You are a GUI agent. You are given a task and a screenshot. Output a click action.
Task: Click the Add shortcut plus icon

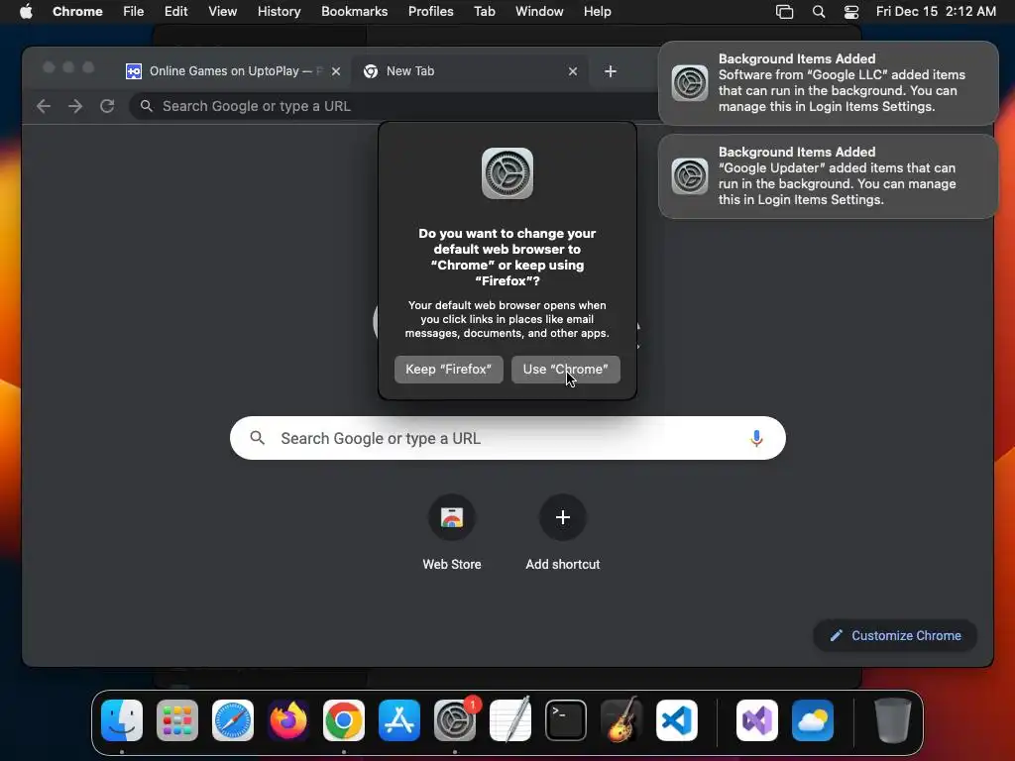tap(563, 517)
